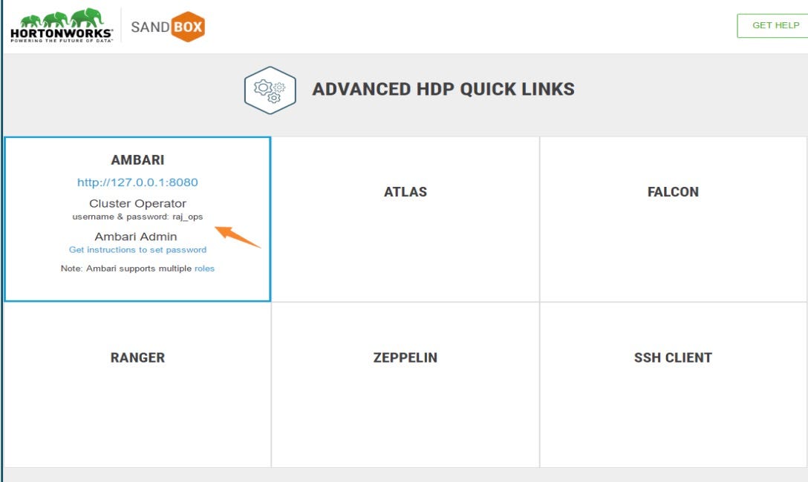Click the AMBARI heading text

click(x=139, y=159)
